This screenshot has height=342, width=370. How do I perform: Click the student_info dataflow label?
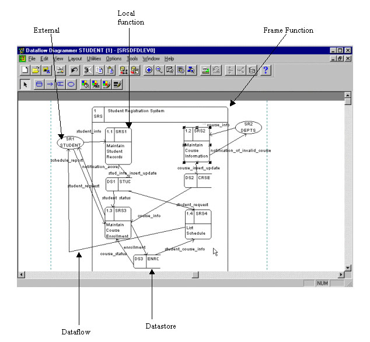(x=89, y=131)
